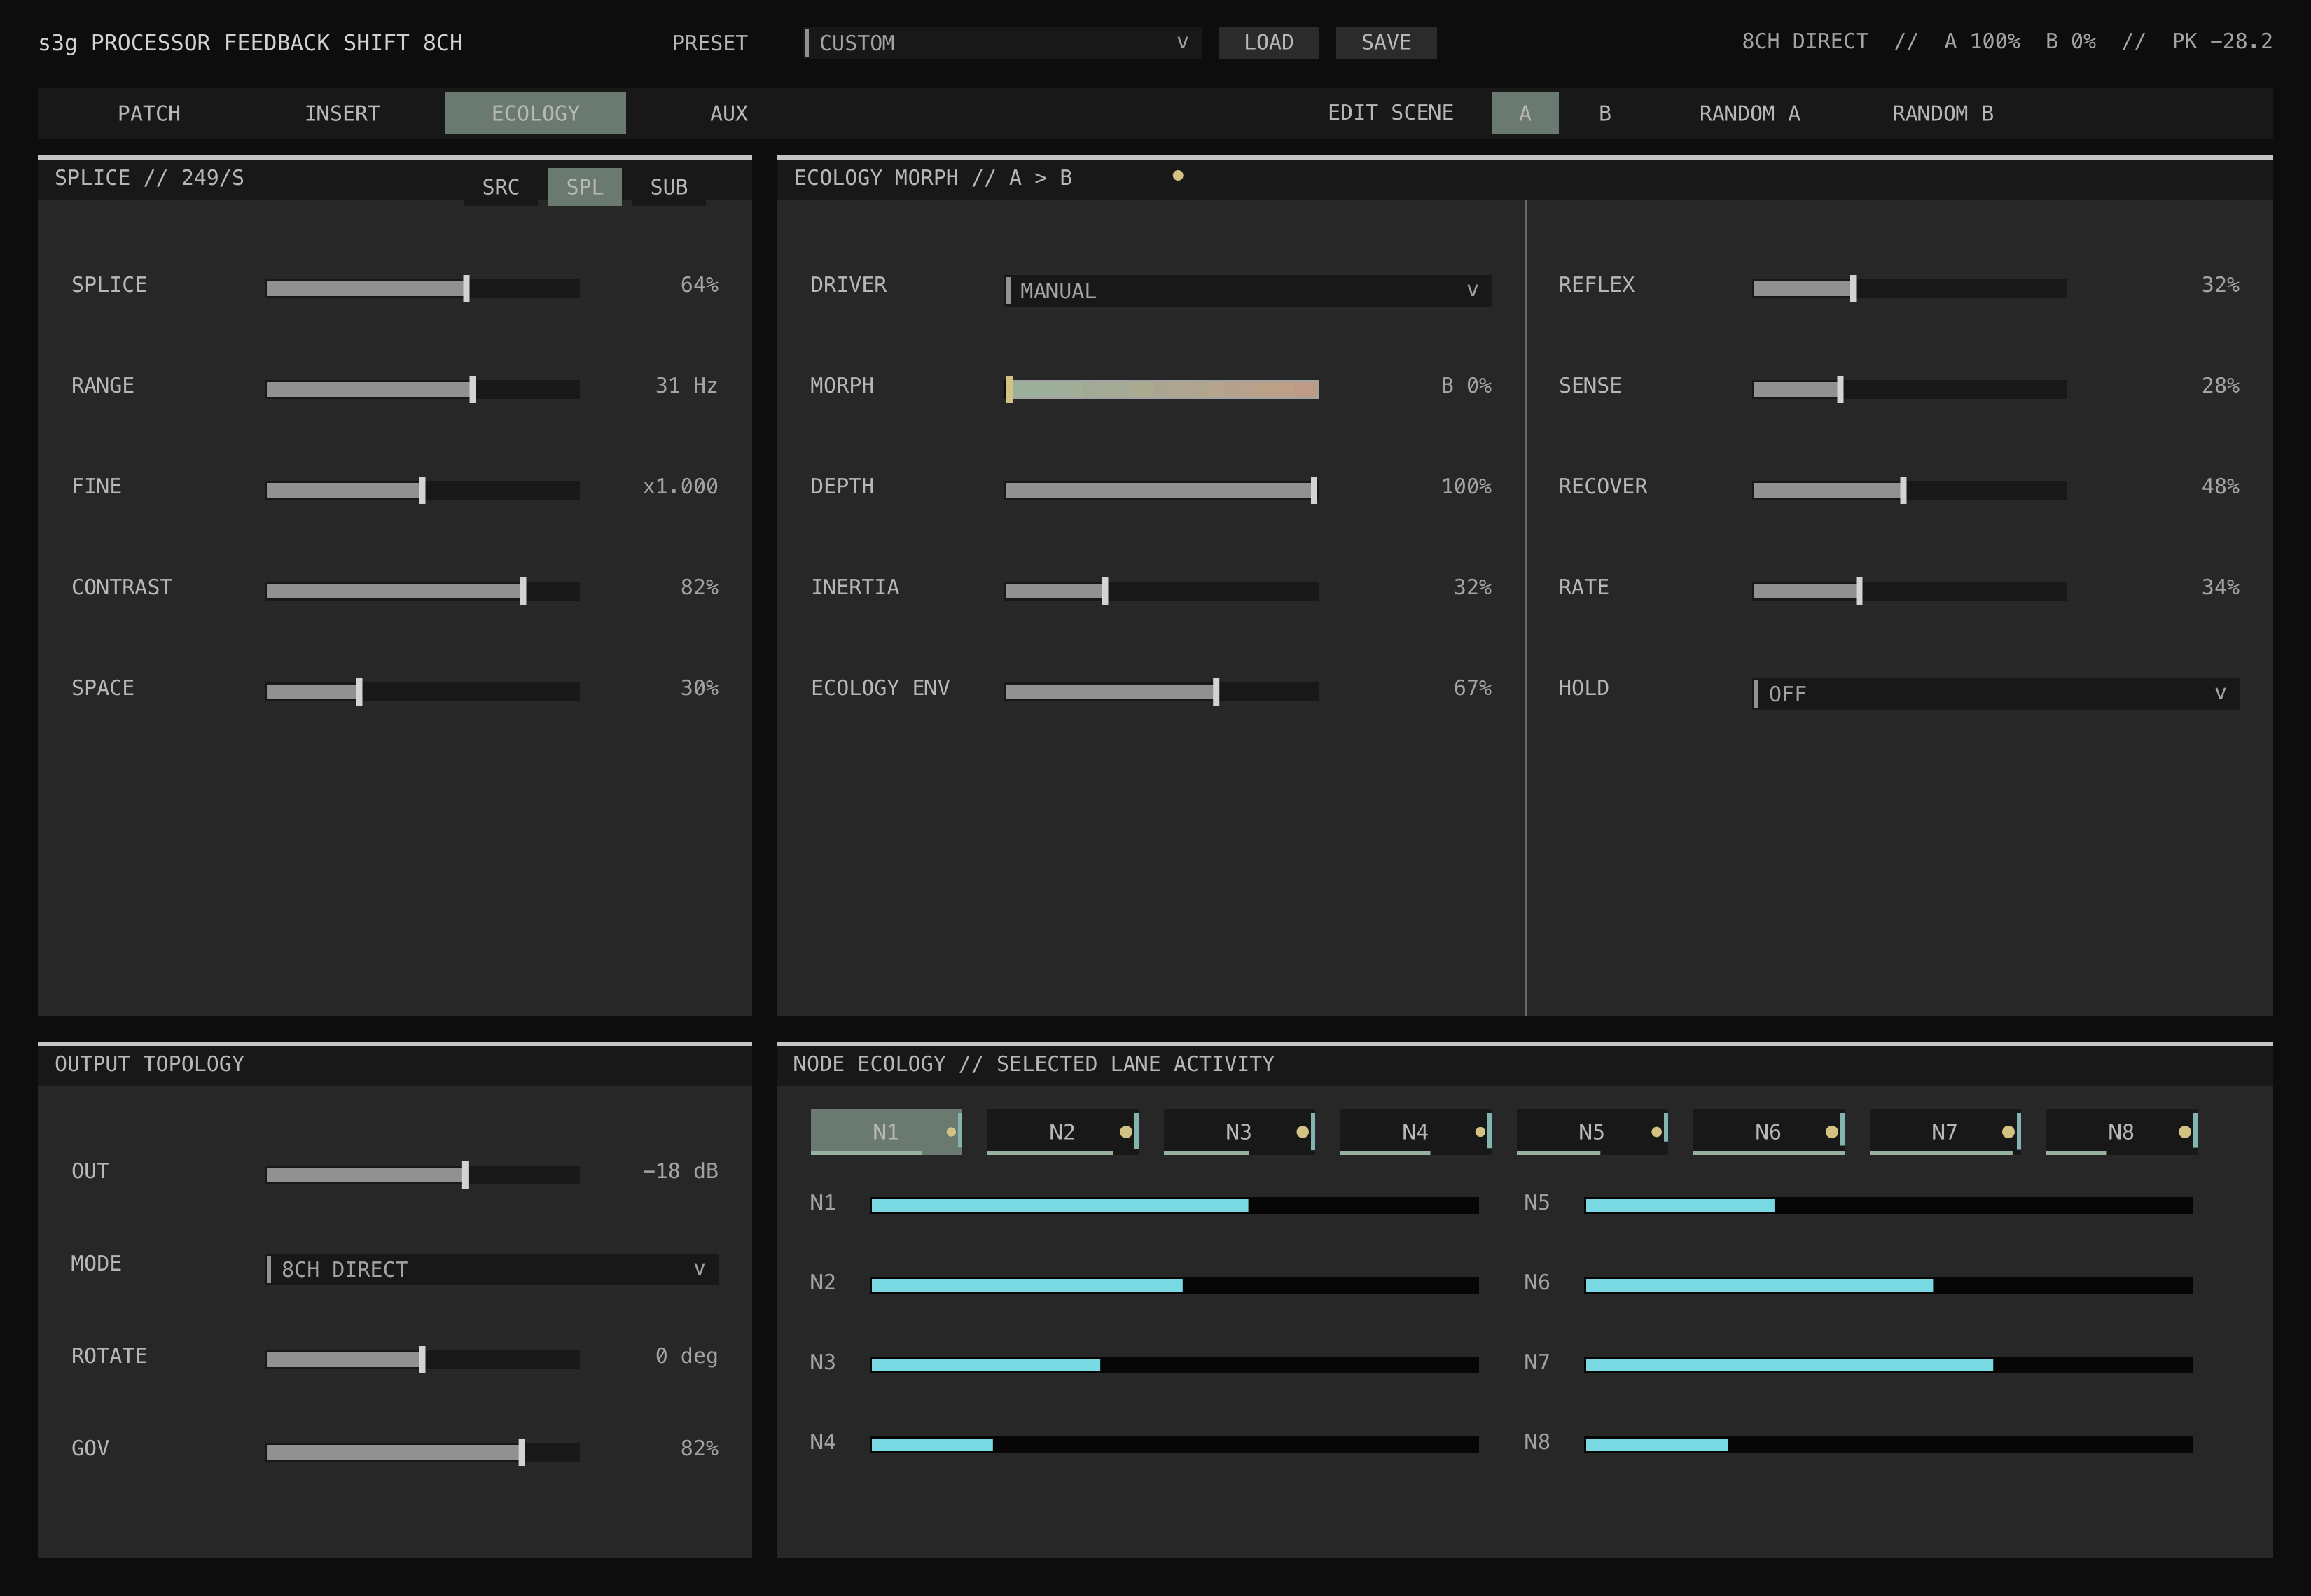The height and width of the screenshot is (1596, 2311).
Task: Open the DRIVER Manual dropdown
Action: coord(1247,291)
